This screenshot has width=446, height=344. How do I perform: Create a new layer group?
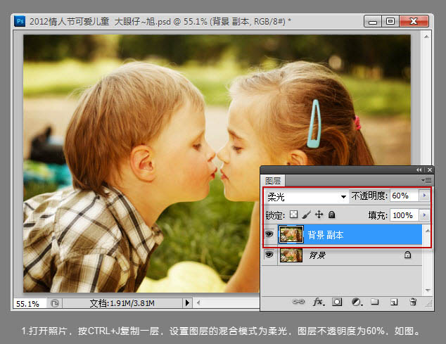coord(375,302)
